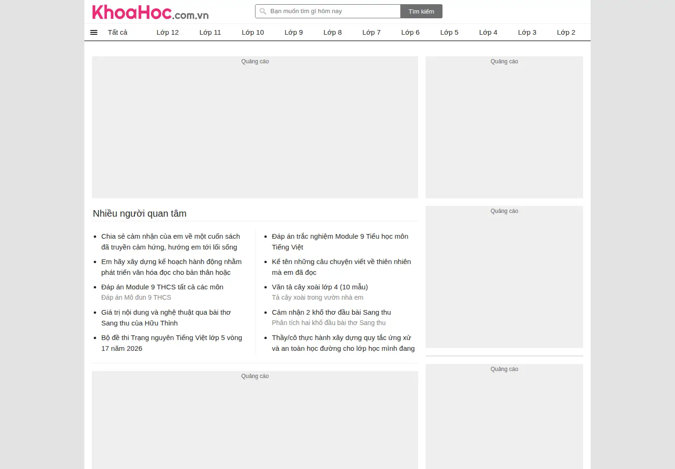Click the search magnifier icon
This screenshot has height=469, width=675.
point(263,11)
